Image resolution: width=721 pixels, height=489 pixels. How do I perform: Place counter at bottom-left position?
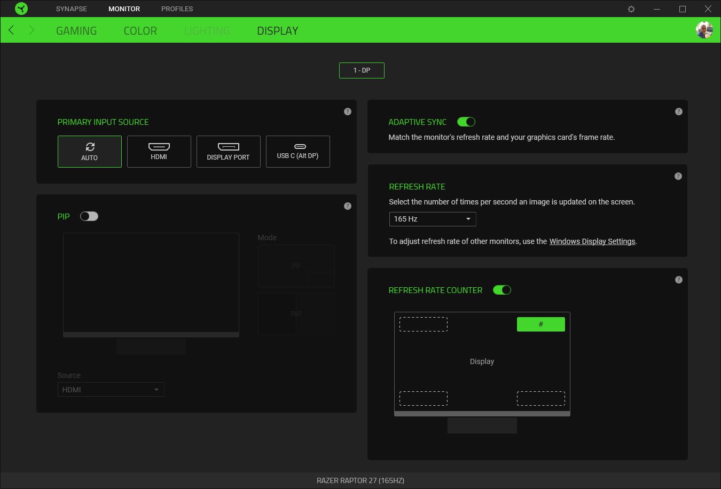(x=424, y=398)
